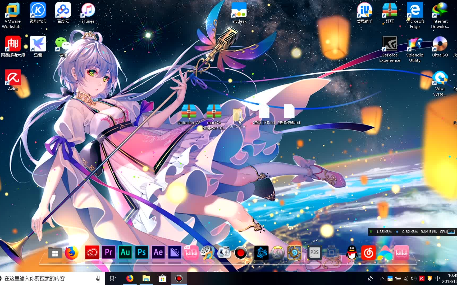Select the macOS Mojave archive file
This screenshot has width=457, height=285.
pos(214,117)
